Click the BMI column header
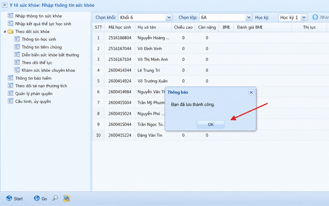 coord(226,27)
